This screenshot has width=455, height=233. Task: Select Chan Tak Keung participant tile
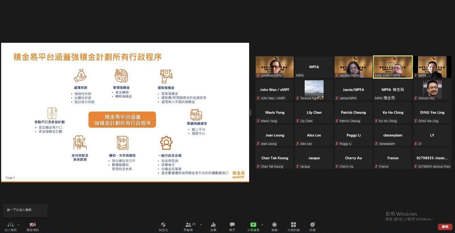(274, 158)
